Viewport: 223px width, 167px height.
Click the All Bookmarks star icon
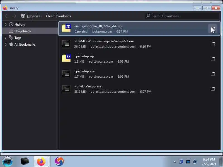pyautogui.click(x=11, y=45)
